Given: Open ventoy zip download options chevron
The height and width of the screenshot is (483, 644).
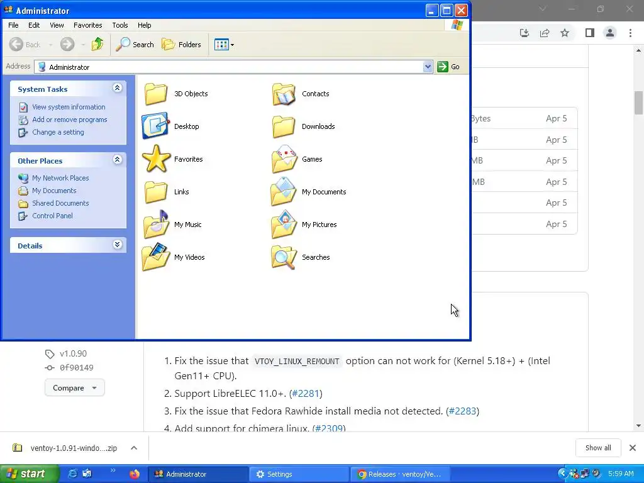Looking at the screenshot, I should (x=134, y=448).
